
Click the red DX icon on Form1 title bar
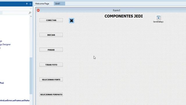[38, 10]
